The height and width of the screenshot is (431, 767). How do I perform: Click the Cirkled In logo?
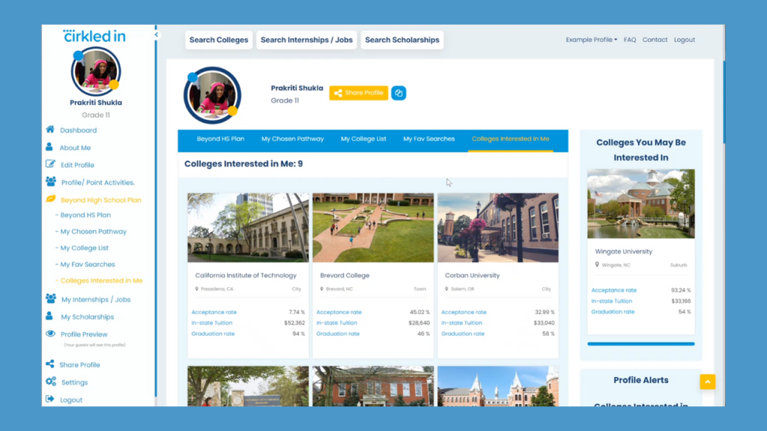point(94,36)
